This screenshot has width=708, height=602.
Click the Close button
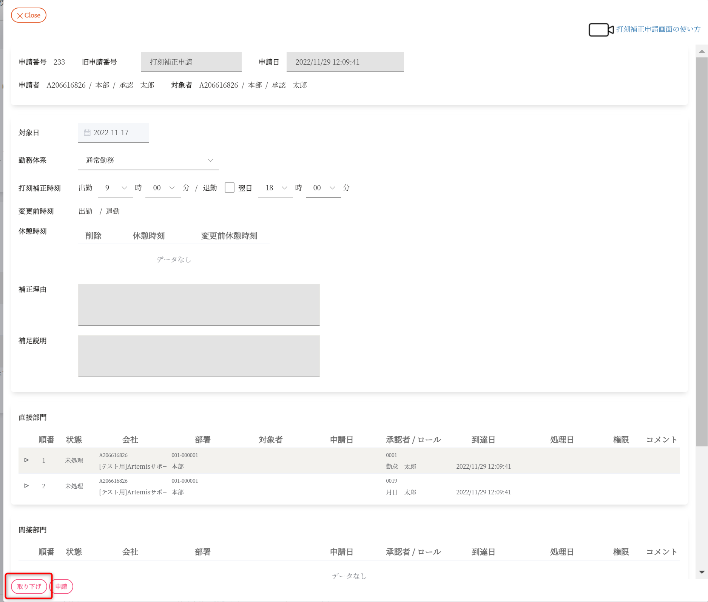29,15
